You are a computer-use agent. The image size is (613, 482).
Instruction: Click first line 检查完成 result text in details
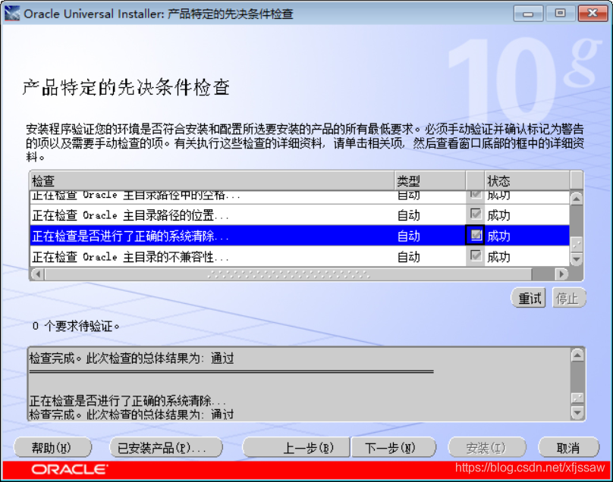click(x=131, y=358)
